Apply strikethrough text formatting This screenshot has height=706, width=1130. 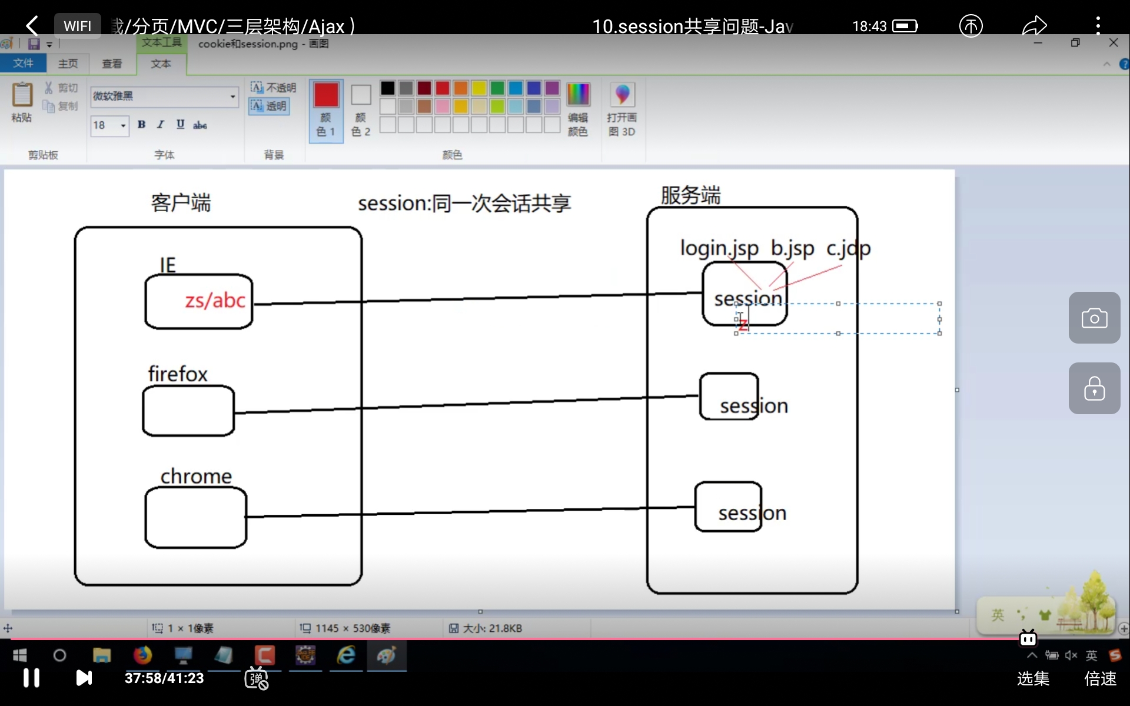tap(200, 125)
